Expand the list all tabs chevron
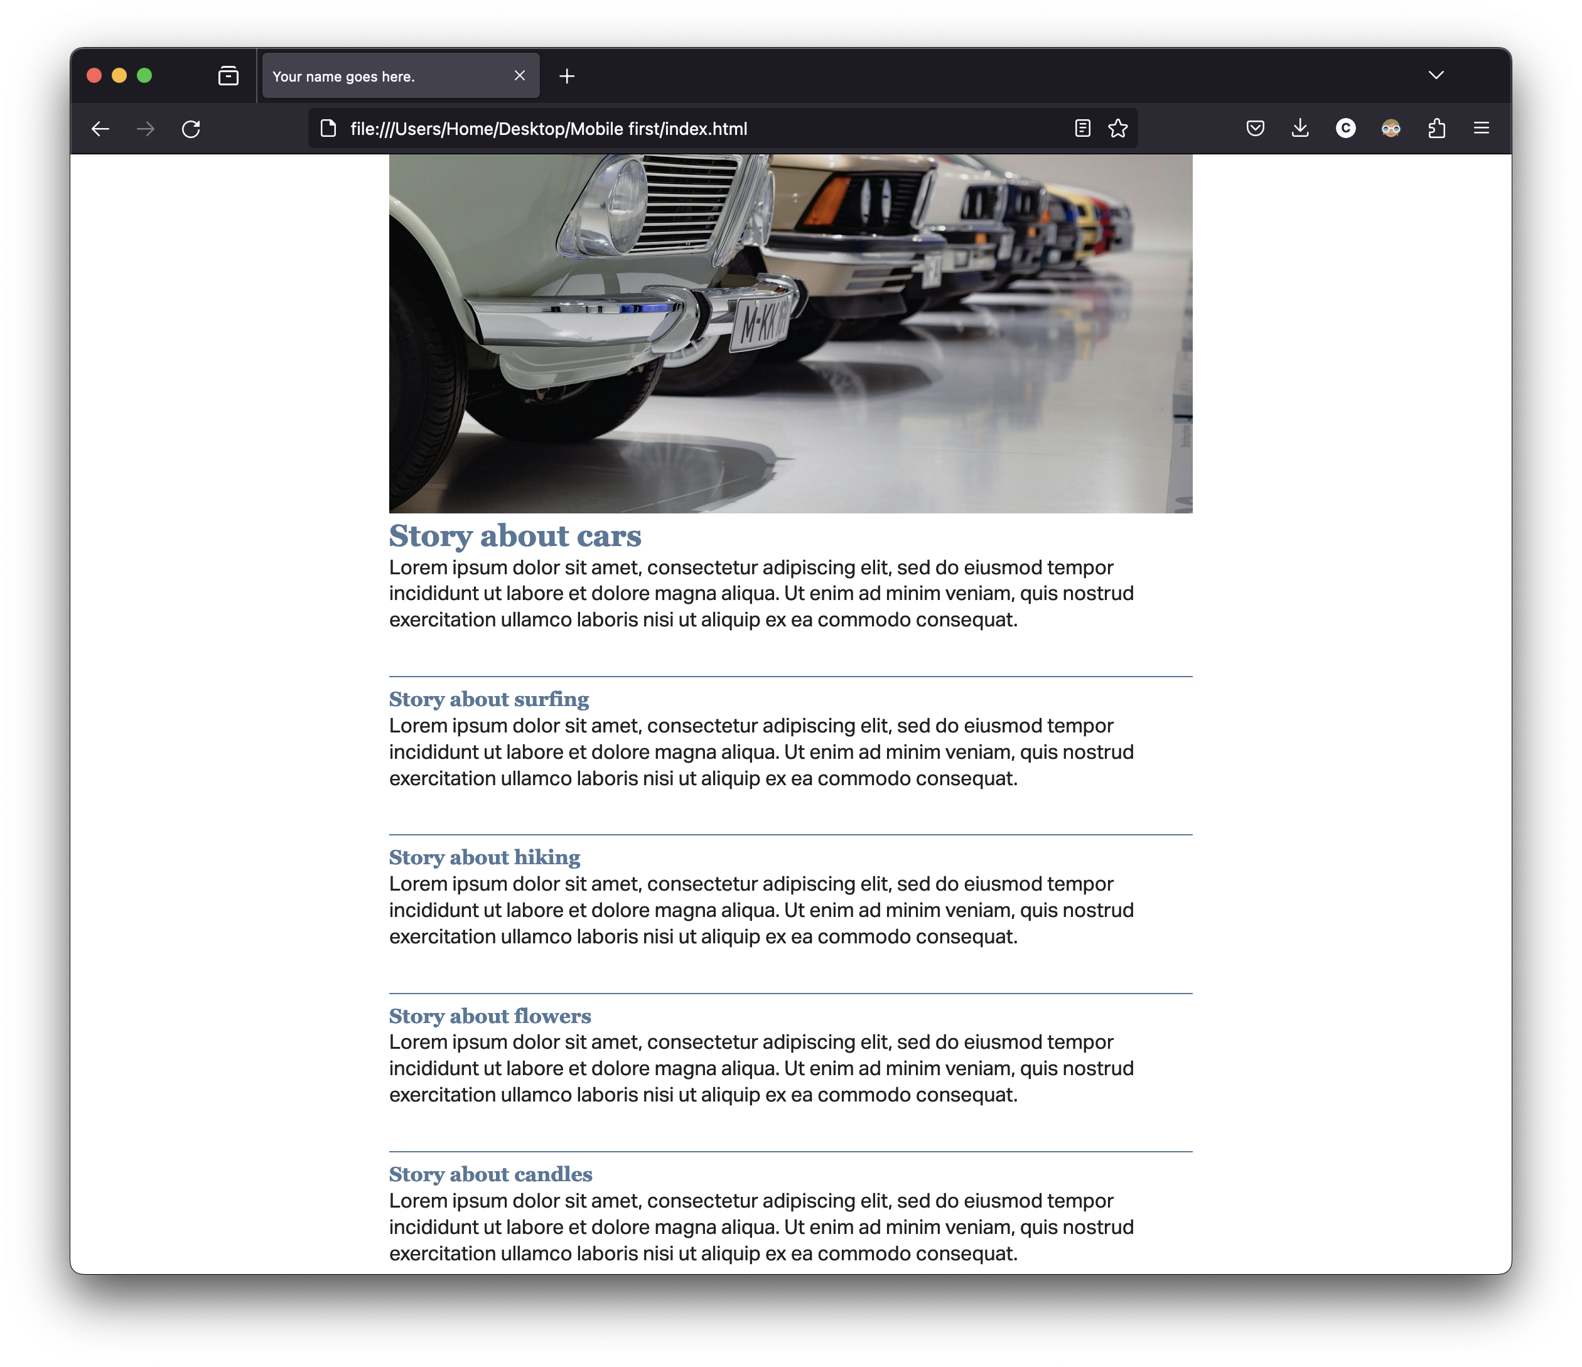 [x=1436, y=75]
